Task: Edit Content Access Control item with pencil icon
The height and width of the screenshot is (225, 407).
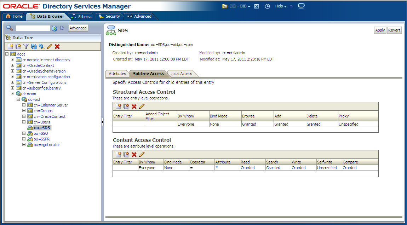Action: (142, 154)
